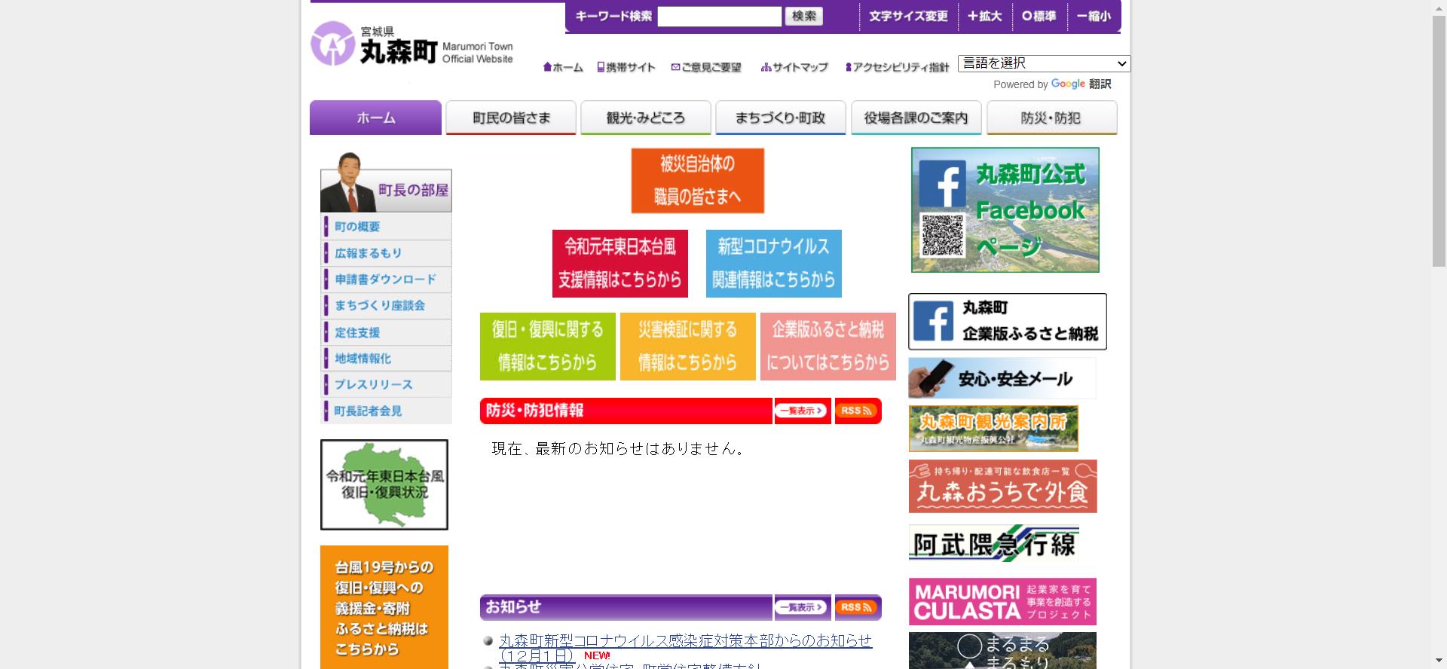Click 丸森町 Marumori Town Official Website title
Screen dimensions: 1447x669
coord(437,47)
